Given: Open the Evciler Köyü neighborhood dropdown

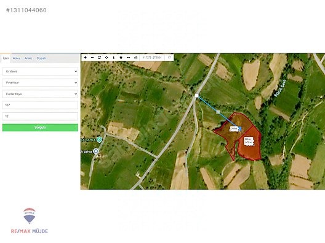Looking at the screenshot, I should (x=40, y=94).
